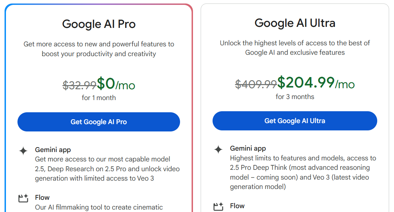Click the Pro plan Gemini app description text
Screen dimensions: 394x212
point(107,169)
